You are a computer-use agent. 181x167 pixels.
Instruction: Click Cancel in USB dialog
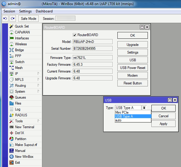[x=164, y=116]
